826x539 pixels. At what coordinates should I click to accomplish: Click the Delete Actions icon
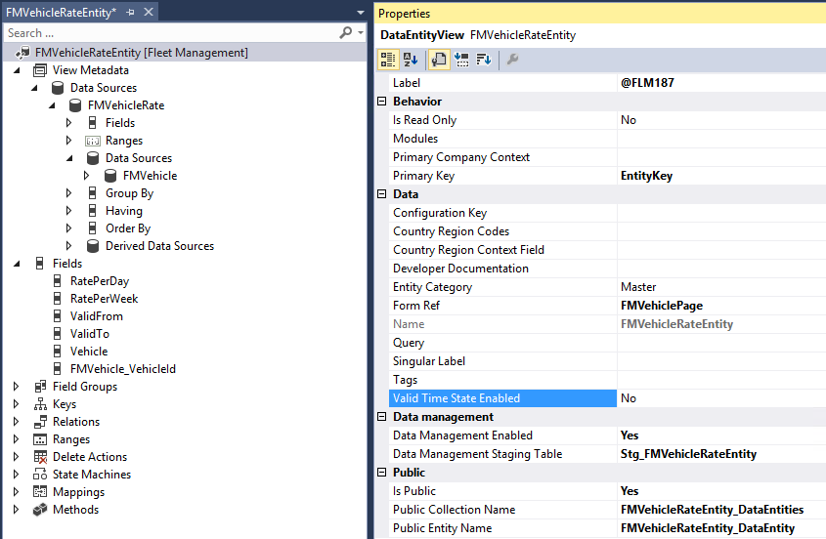40,457
